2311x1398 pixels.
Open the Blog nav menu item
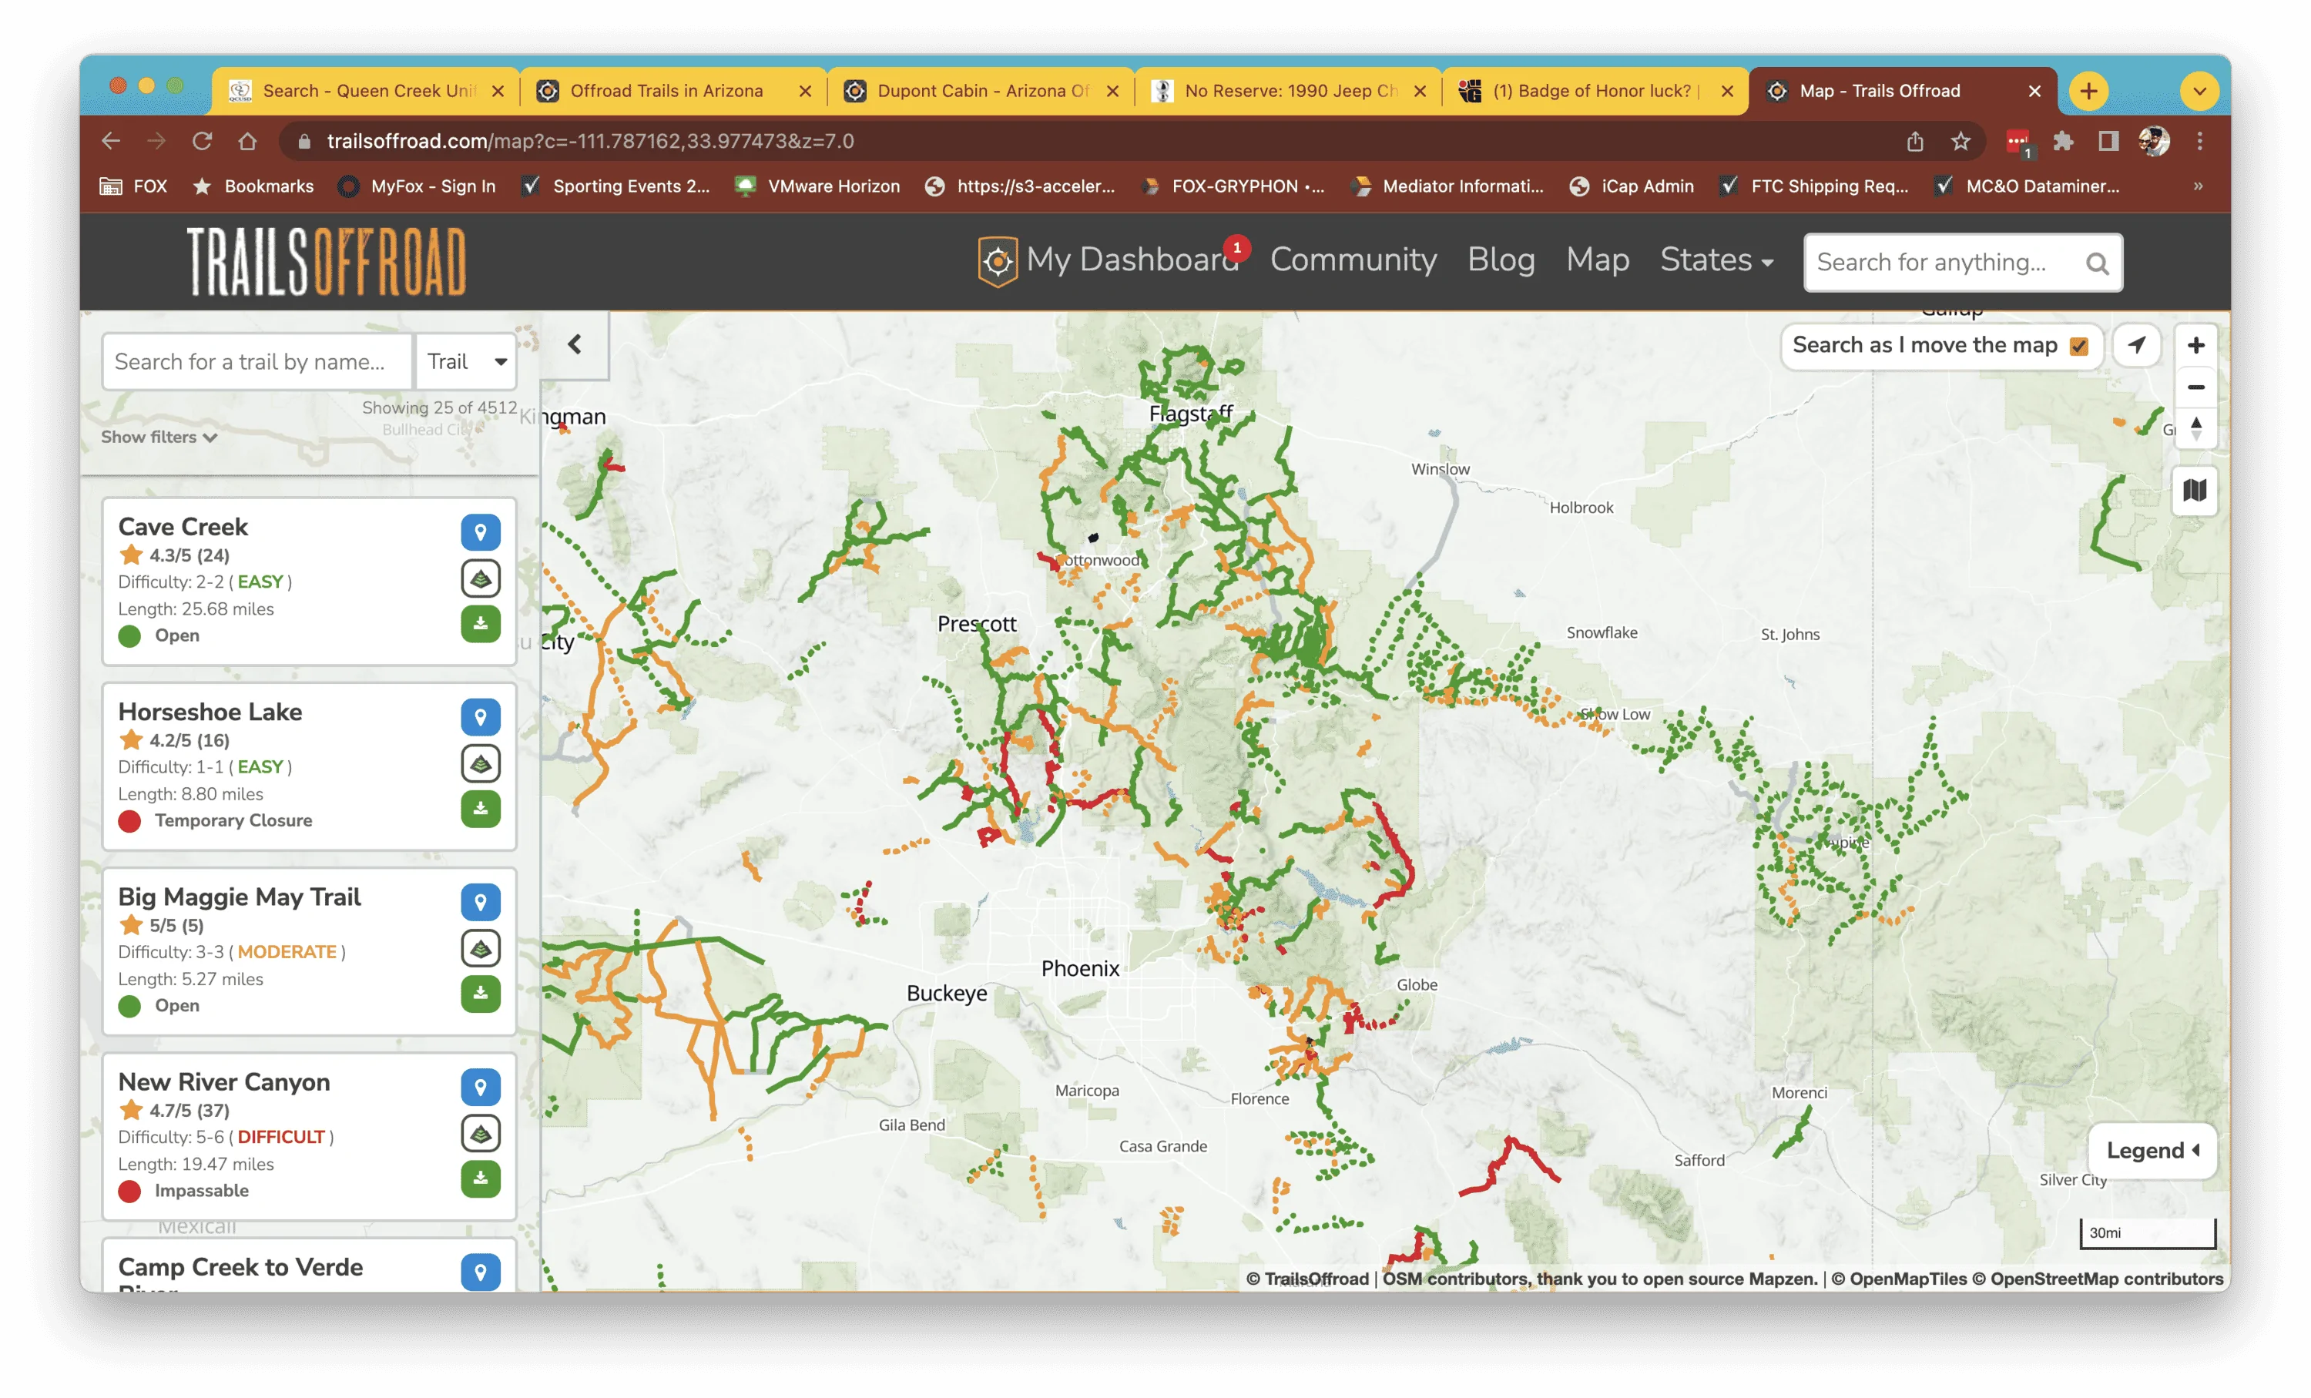point(1501,260)
